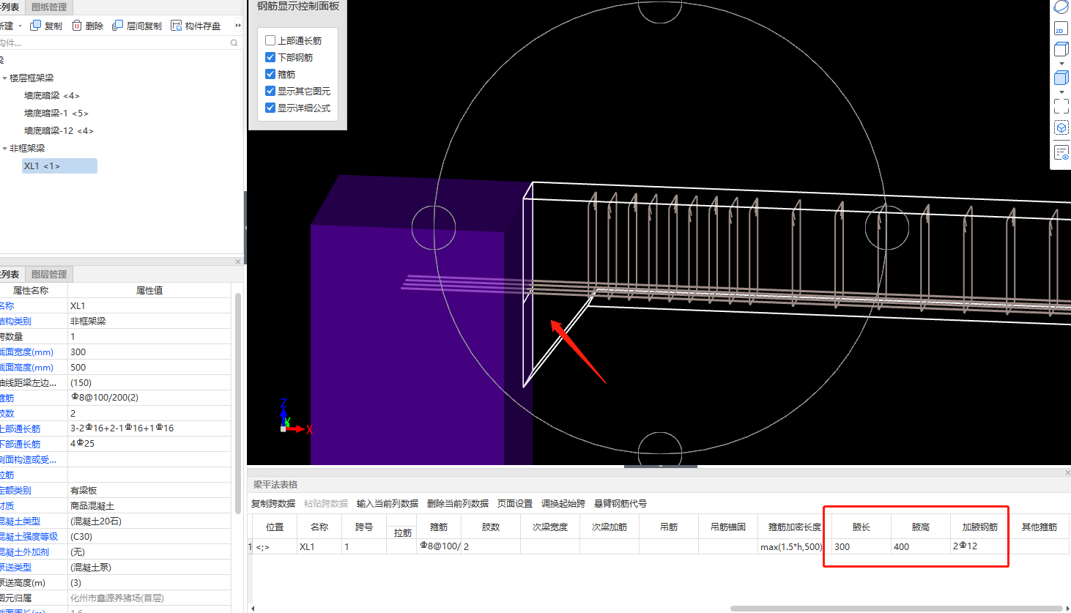Click the 截面宽度(mm) property link
The width and height of the screenshot is (1071, 613).
[26, 352]
